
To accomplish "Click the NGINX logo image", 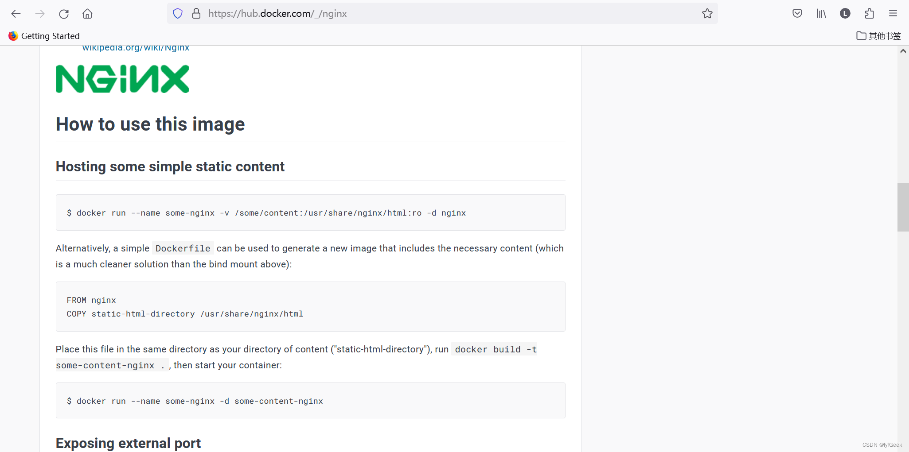I will pyautogui.click(x=122, y=79).
